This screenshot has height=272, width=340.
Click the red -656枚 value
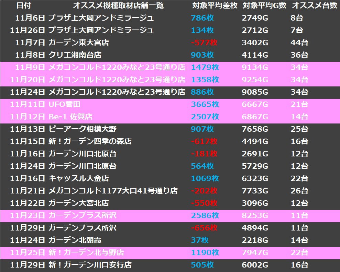point(204,228)
